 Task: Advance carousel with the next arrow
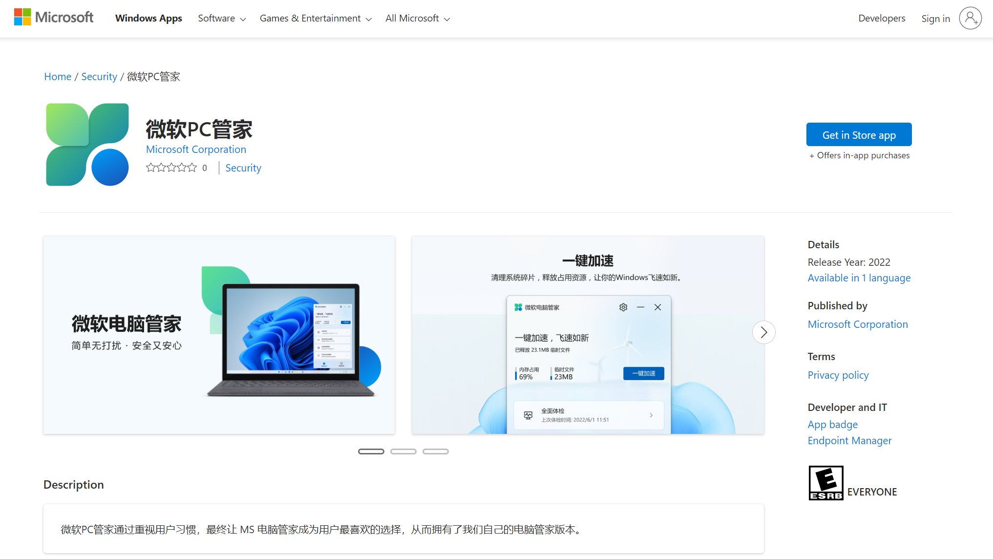[764, 332]
